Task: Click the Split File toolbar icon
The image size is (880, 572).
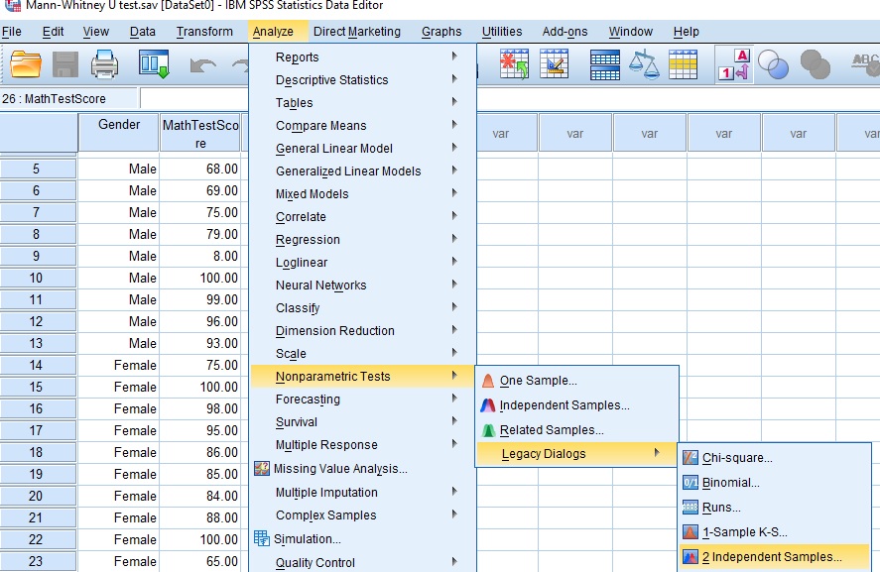Action: point(603,64)
